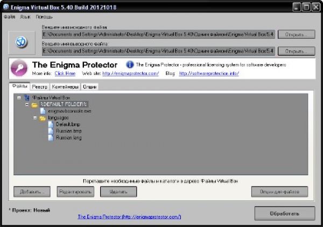Click the Обработать button
The image size is (323, 227).
[285, 214]
